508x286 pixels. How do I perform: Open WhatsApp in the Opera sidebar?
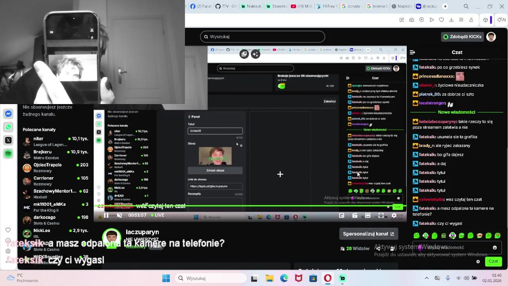8,127
